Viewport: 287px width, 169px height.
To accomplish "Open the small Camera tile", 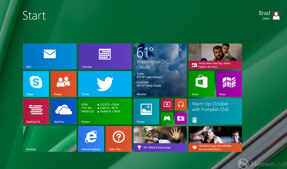I will pyautogui.click(x=180, y=118).
